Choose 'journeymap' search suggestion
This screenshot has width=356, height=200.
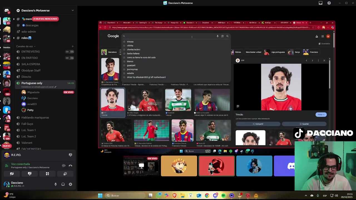[132, 69]
